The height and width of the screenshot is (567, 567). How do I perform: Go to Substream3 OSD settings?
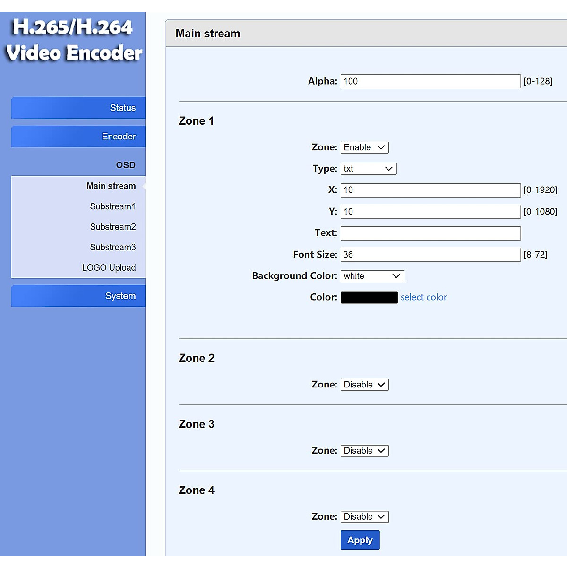click(x=112, y=247)
